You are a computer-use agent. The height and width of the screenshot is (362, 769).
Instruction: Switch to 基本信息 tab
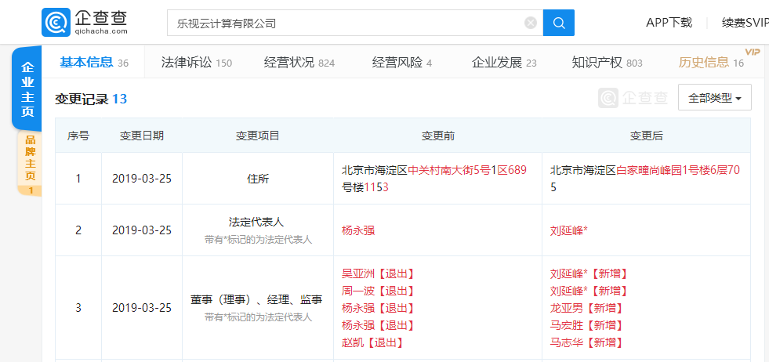pos(93,63)
